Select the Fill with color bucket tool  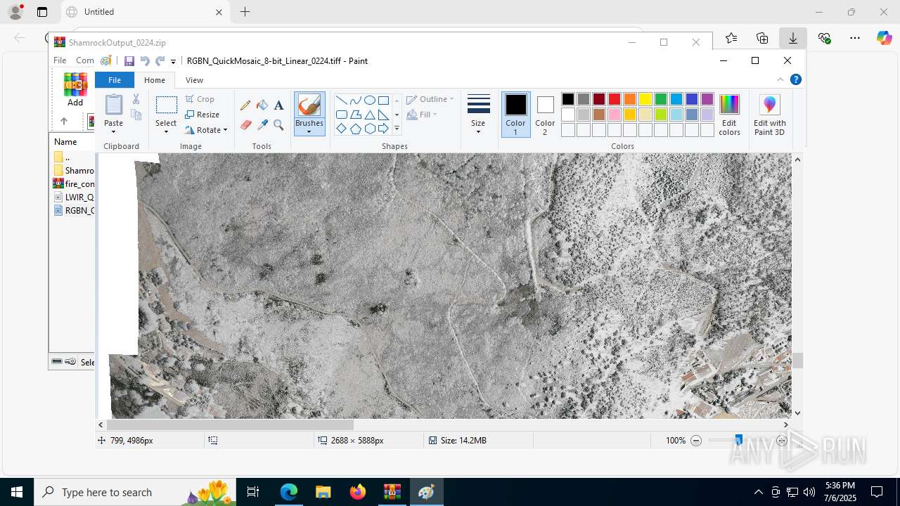coord(262,105)
